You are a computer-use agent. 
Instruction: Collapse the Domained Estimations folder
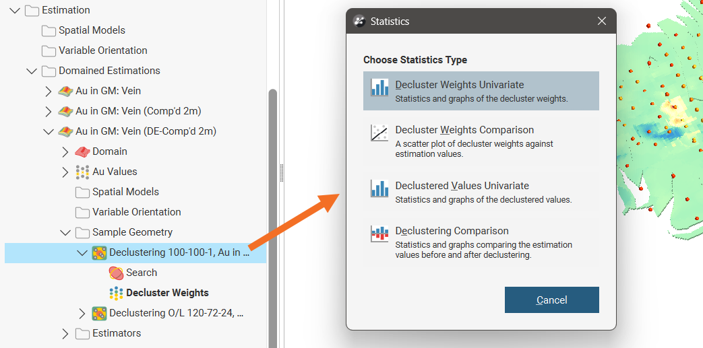pyautogui.click(x=32, y=71)
